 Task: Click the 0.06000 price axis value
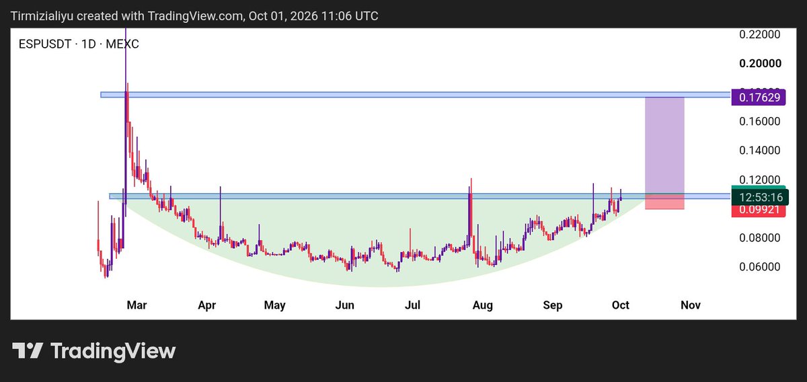760,267
